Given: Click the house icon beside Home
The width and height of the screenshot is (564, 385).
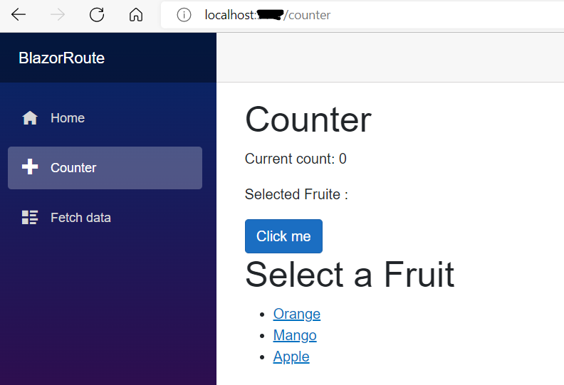Looking at the screenshot, I should [30, 118].
